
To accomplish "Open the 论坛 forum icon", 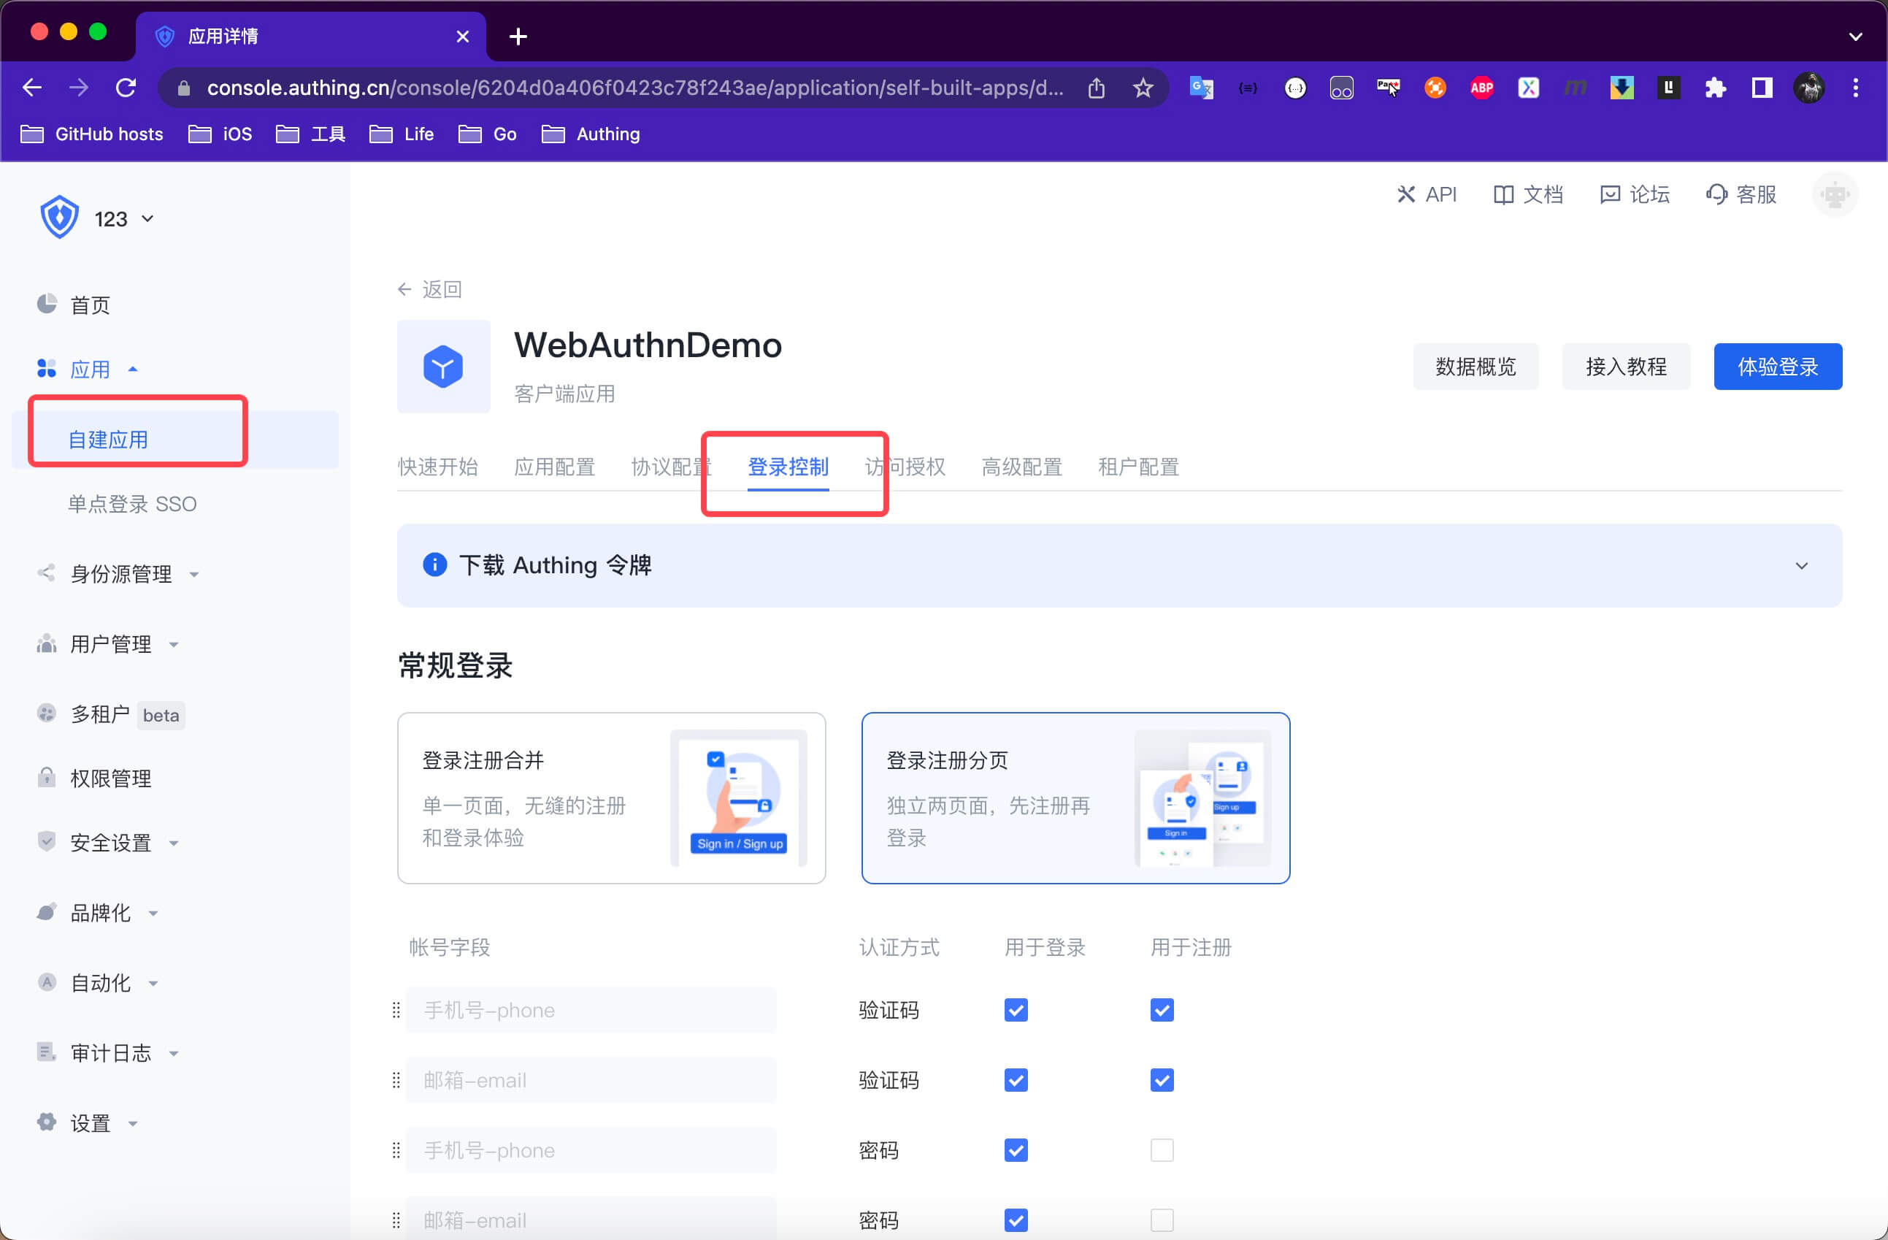I will click(1610, 194).
